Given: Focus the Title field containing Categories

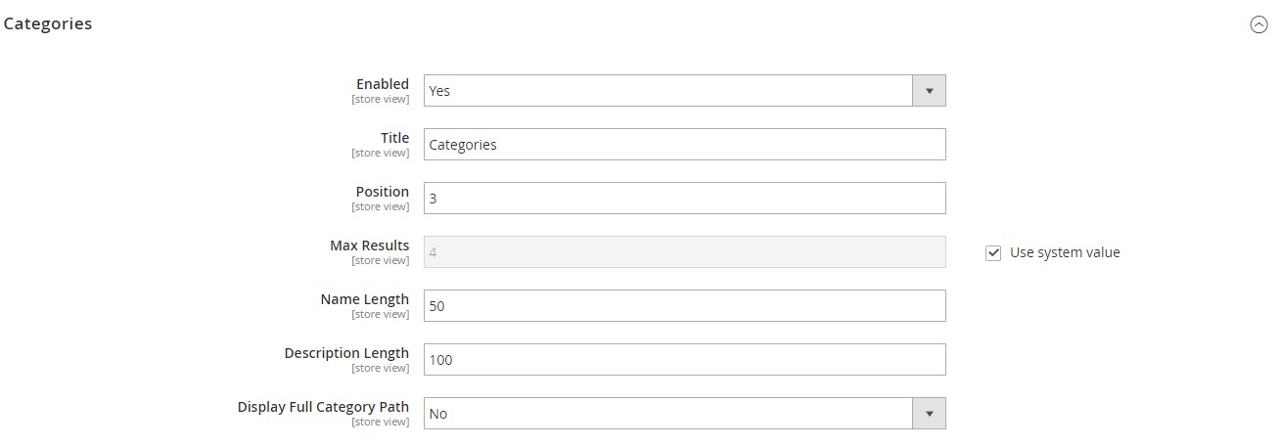Looking at the screenshot, I should coord(684,145).
